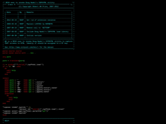Click the 'parse source source' statement

point(12,51)
